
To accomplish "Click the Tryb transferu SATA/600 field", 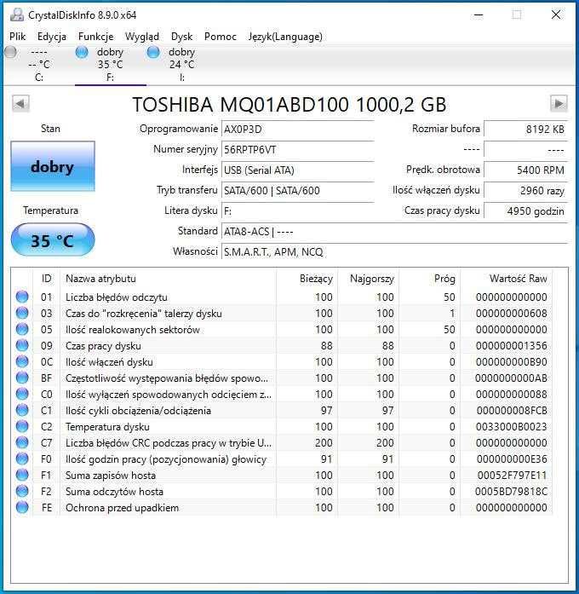I will [297, 191].
